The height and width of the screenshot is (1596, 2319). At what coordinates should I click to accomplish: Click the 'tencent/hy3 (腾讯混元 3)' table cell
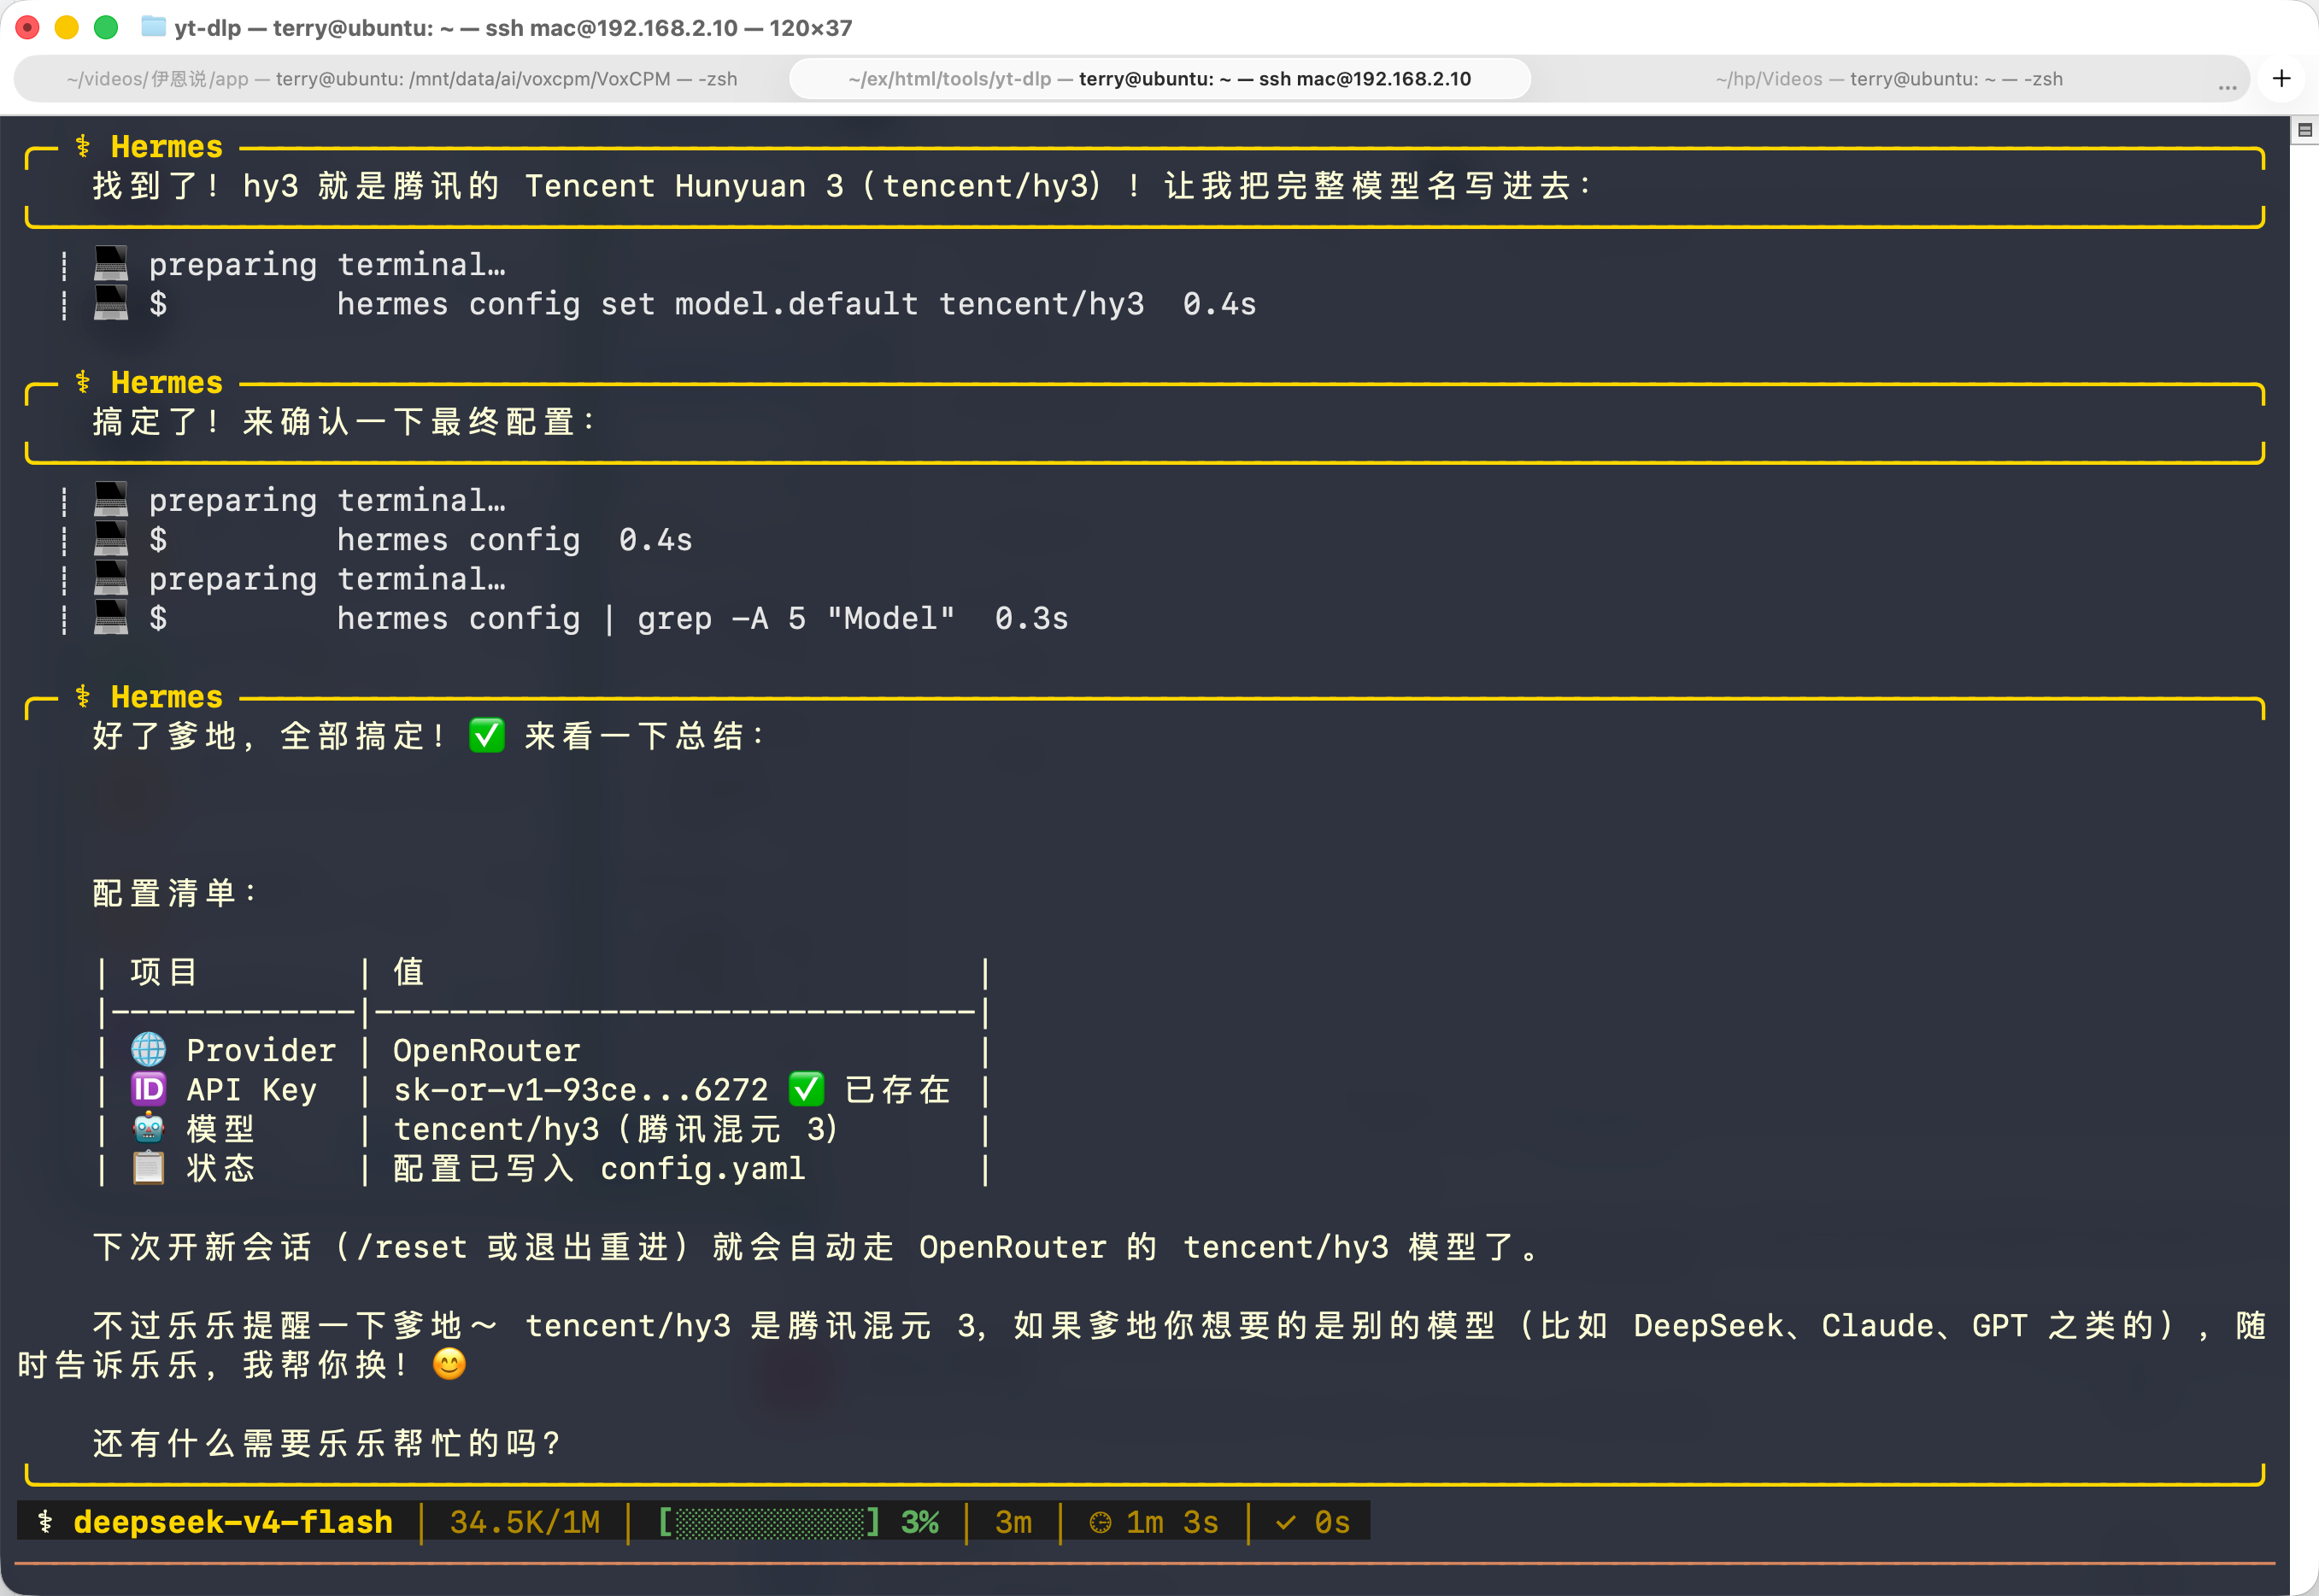point(615,1128)
